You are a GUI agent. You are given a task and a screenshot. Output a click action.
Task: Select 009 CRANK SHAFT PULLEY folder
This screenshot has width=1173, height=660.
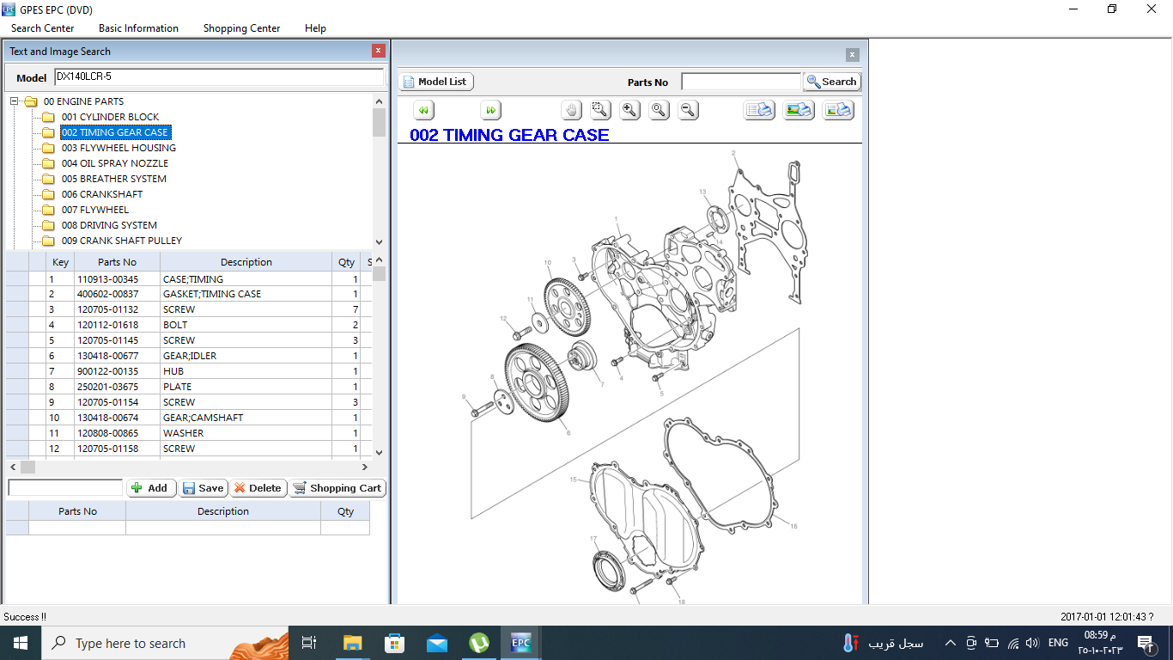[122, 241]
